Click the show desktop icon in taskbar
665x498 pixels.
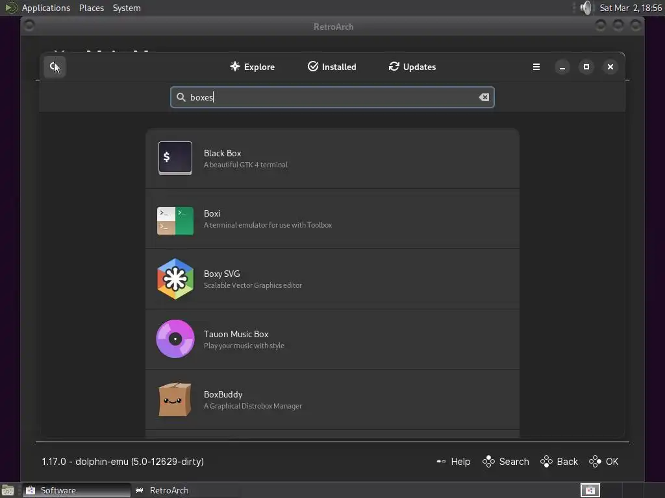(x=8, y=490)
